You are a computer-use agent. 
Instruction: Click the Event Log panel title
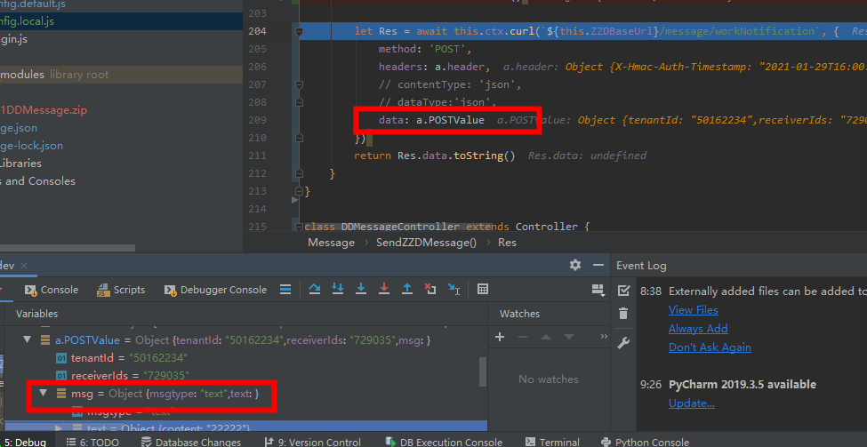pyautogui.click(x=641, y=265)
